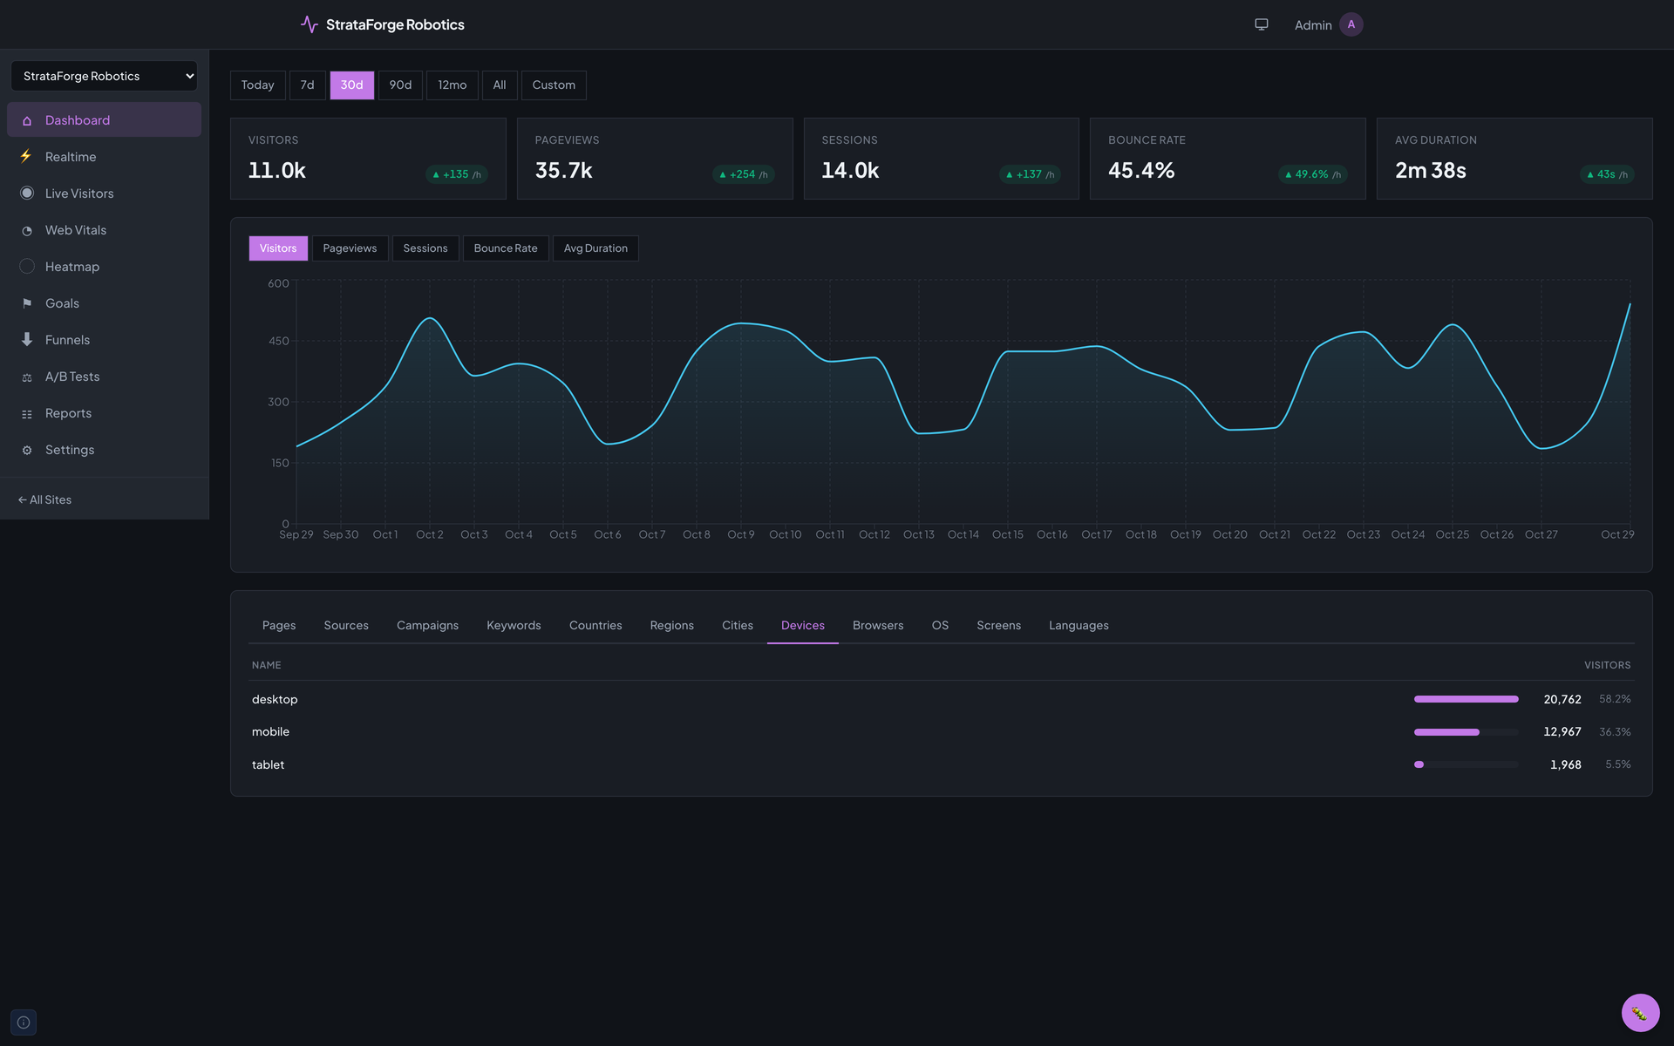Click the Reports list icon
Viewport: 1674px width, 1046px height.
point(27,413)
